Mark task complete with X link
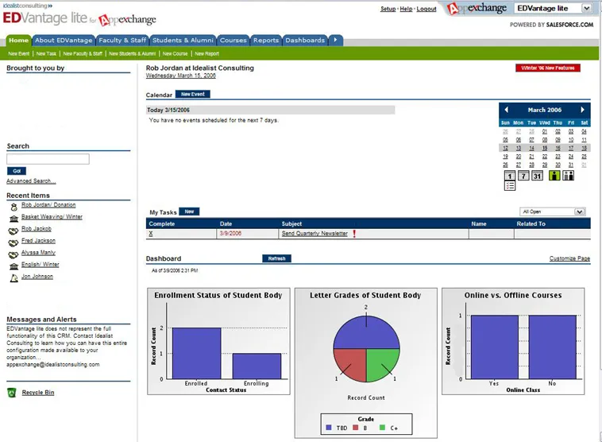 point(151,234)
